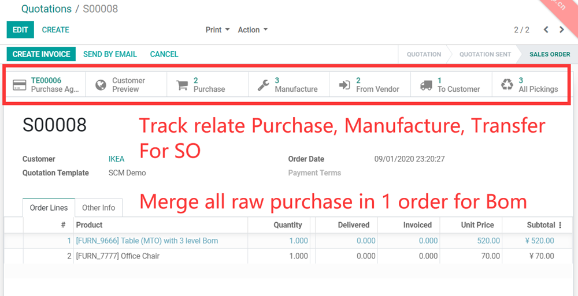Click the From Vendor arrow icon
The height and width of the screenshot is (296, 578).
point(344,85)
